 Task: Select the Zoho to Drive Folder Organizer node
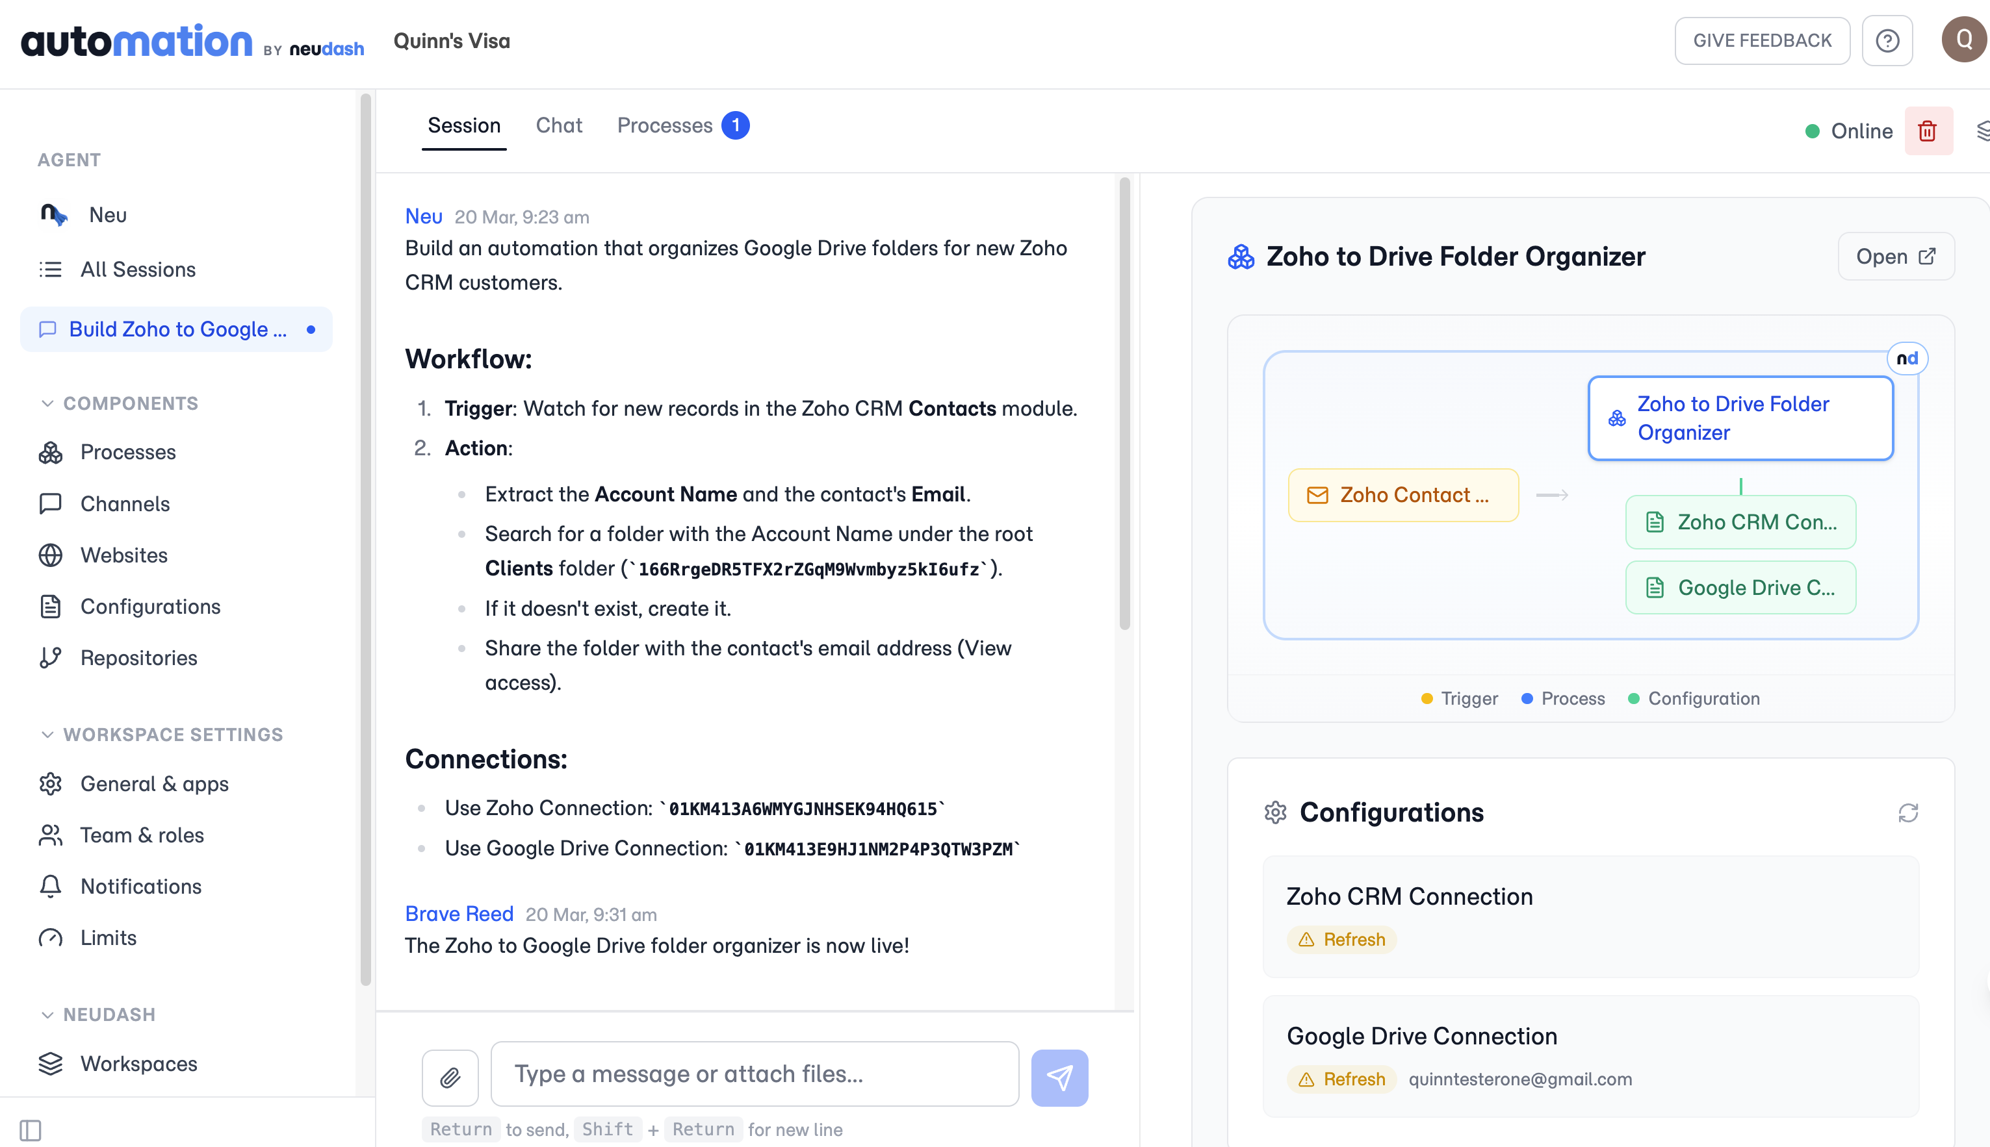pyautogui.click(x=1740, y=418)
